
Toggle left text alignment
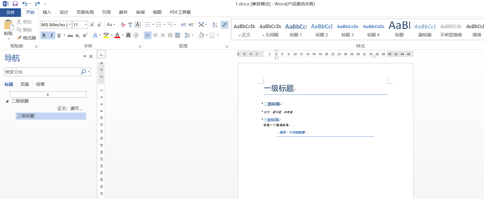[x=147, y=35]
